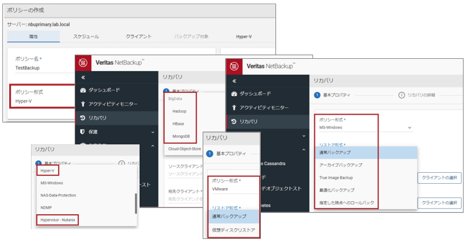Click step 2 circle リカバリの詳細 in the right window
This screenshot has width=466, height=242.
tap(402, 95)
